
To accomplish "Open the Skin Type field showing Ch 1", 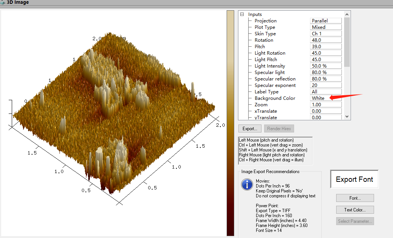I will [326, 34].
